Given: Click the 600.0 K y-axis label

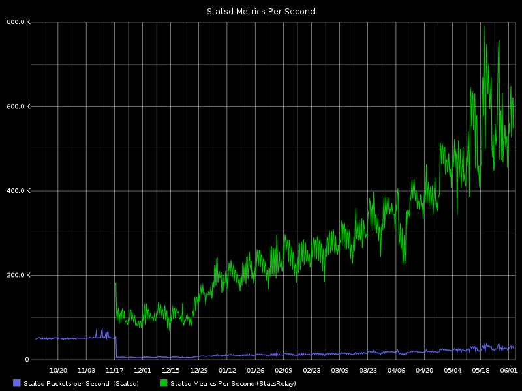Looking at the screenshot, I should coord(19,106).
